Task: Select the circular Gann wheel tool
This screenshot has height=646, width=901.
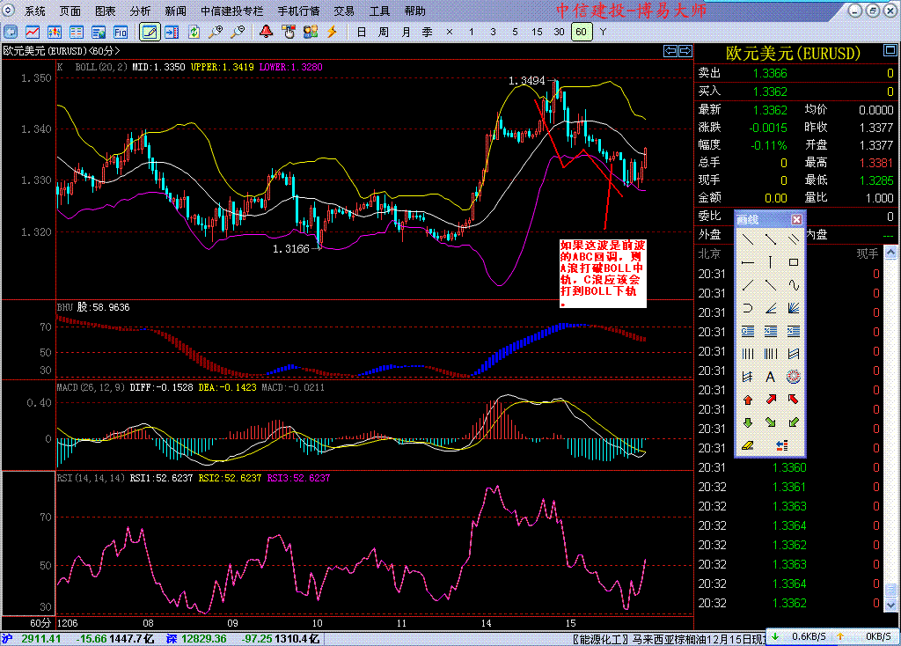Action: click(x=794, y=377)
